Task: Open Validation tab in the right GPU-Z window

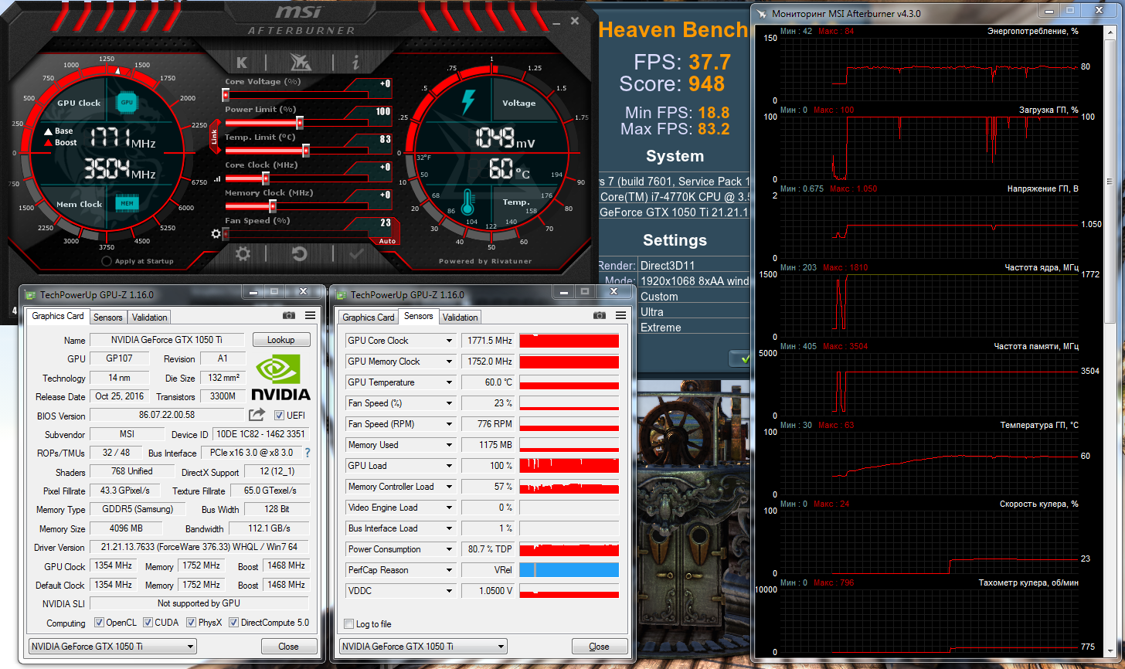Action: [460, 317]
